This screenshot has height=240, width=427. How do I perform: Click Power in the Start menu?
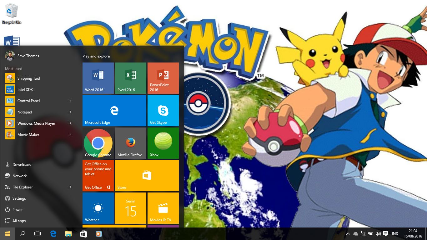(39, 210)
